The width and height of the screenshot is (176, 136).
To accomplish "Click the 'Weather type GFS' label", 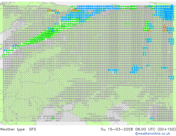I will [18, 129].
